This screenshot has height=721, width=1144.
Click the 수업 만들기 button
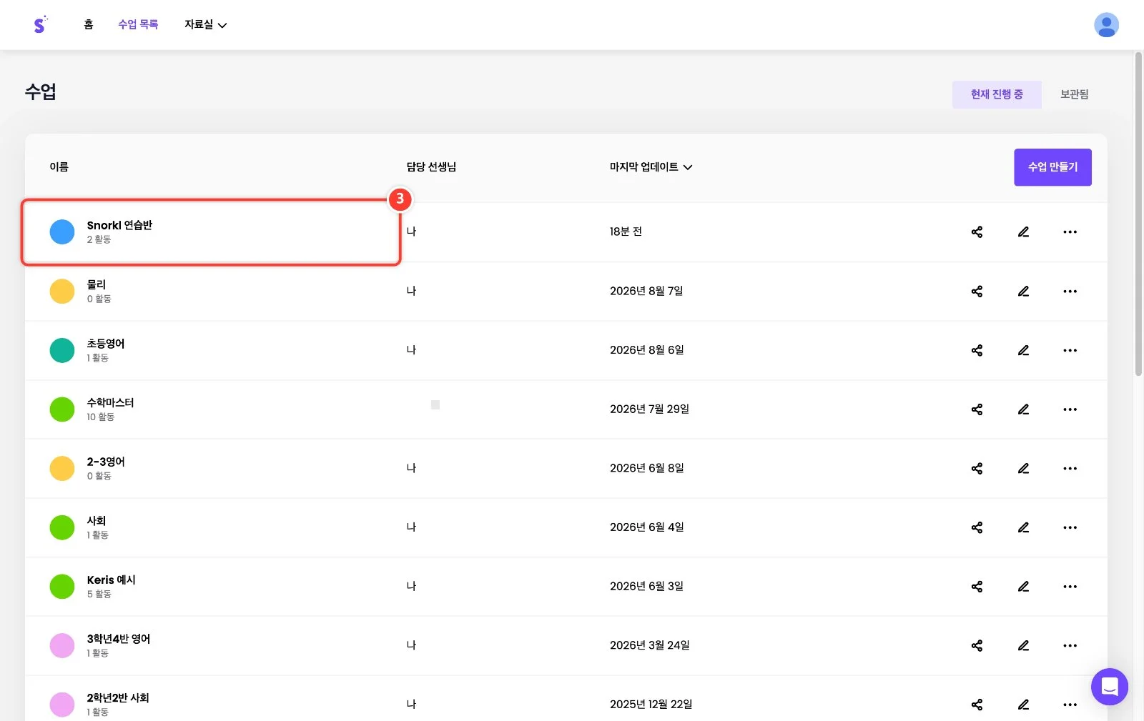pos(1052,167)
